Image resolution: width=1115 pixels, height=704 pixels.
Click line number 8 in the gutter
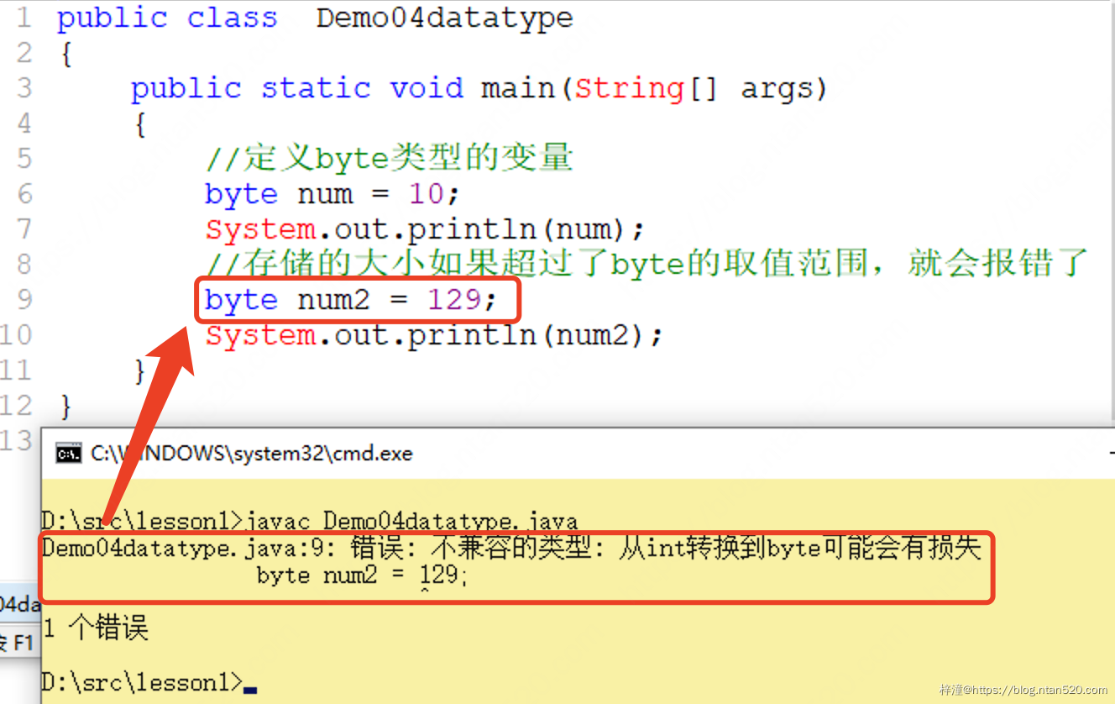(24, 265)
